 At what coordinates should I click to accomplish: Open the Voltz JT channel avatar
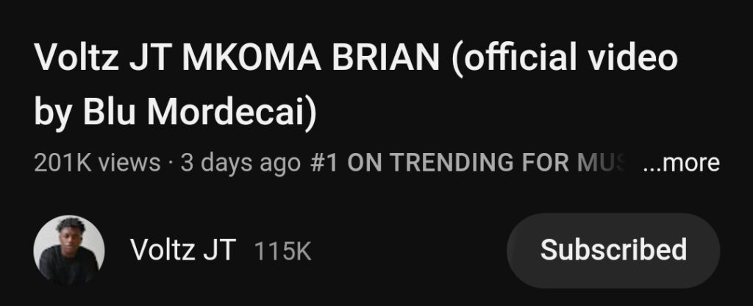[69, 250]
